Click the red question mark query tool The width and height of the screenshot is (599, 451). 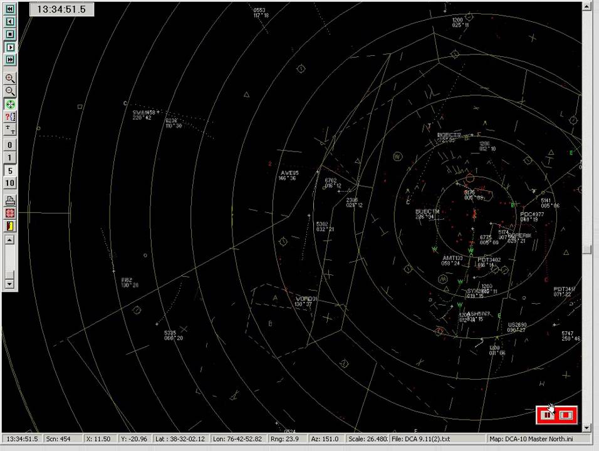click(x=10, y=117)
